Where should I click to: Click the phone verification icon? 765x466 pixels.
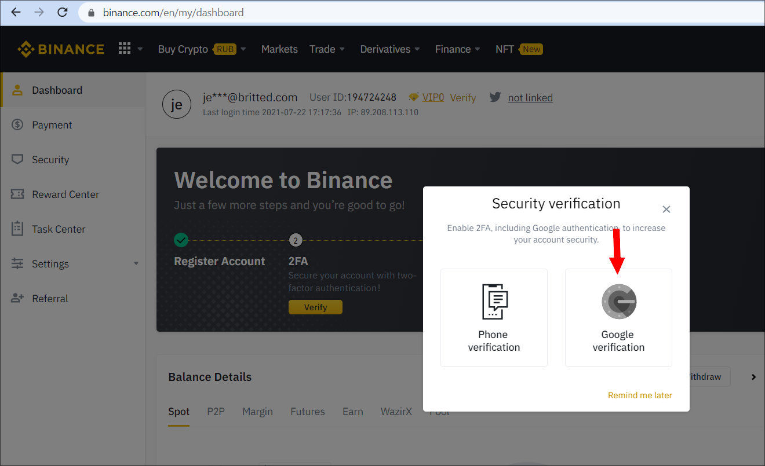click(x=495, y=302)
